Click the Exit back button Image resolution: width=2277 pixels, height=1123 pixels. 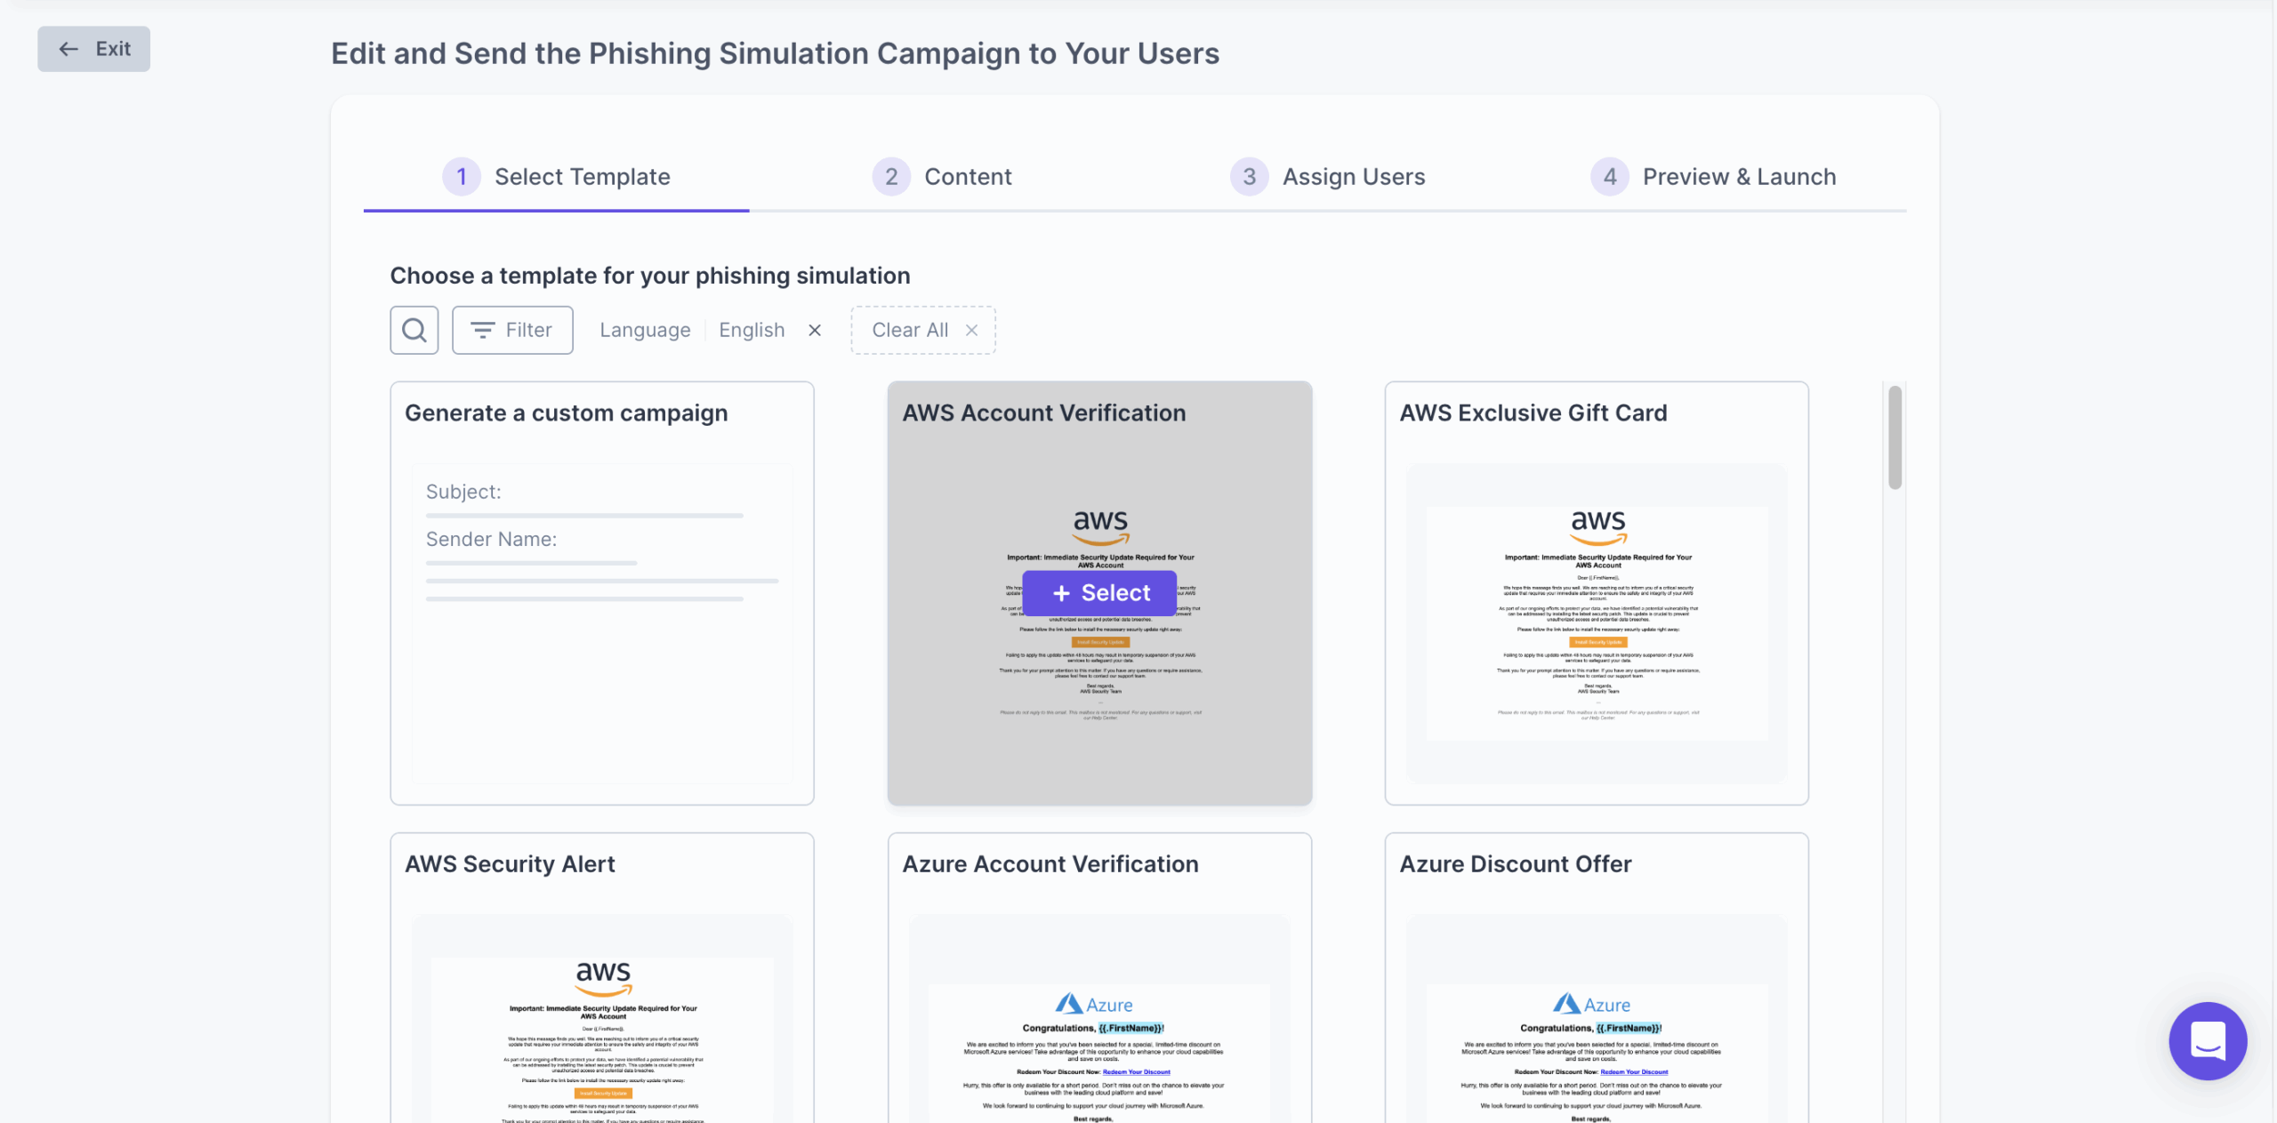(93, 49)
